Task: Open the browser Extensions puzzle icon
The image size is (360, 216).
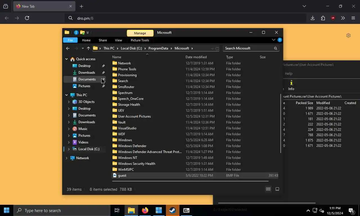Action: pyautogui.click(x=323, y=18)
